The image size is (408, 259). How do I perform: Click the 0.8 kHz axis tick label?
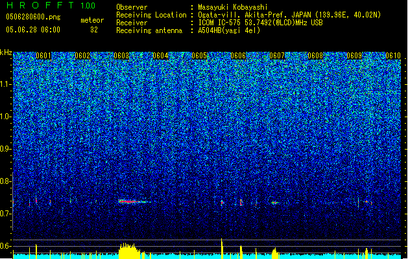tap(5, 181)
